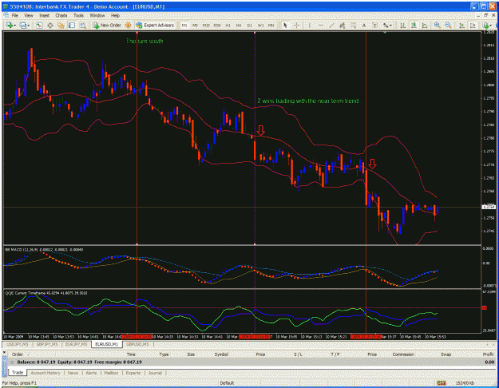The width and height of the screenshot is (499, 388).
Task: Open the Strategy Tester icon
Action: (x=83, y=25)
